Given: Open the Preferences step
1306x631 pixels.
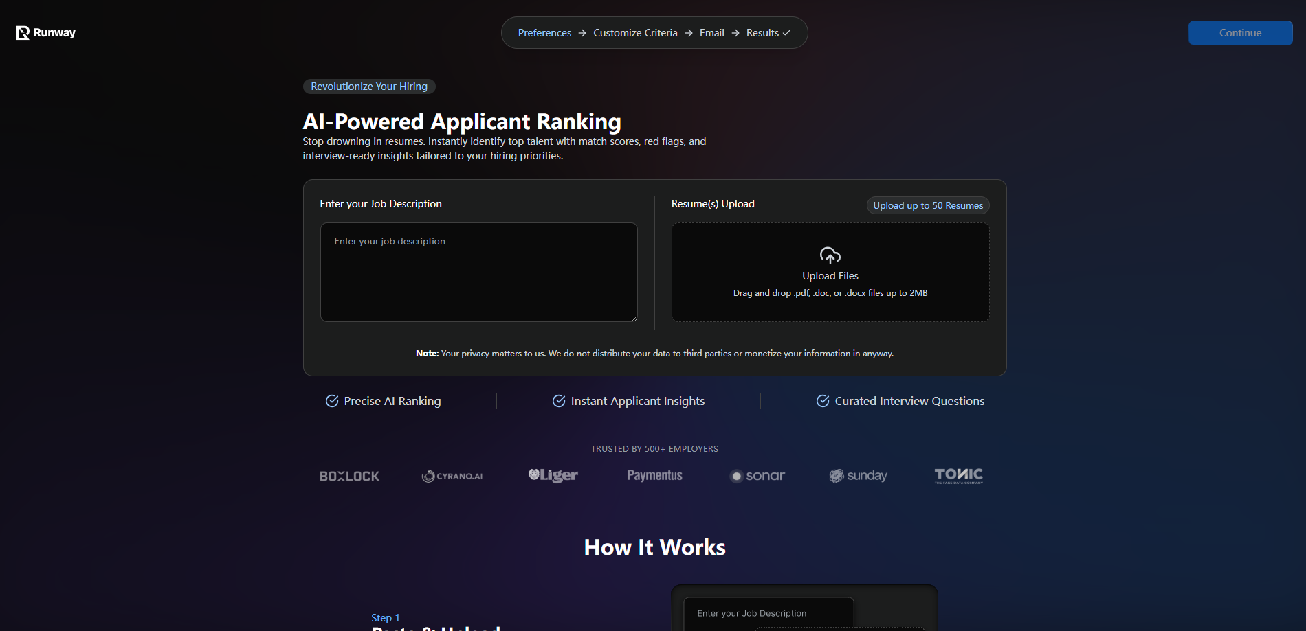Looking at the screenshot, I should coord(544,32).
